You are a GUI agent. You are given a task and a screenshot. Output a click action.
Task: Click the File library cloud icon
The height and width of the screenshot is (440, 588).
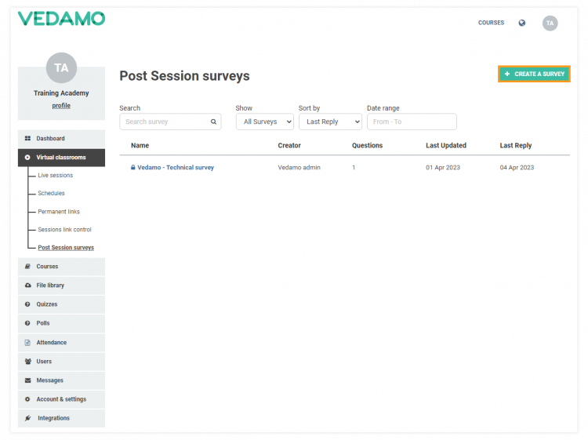(x=27, y=285)
